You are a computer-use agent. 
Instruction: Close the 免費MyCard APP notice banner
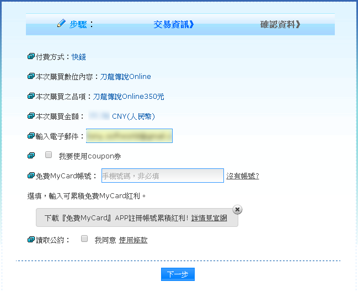coord(237,210)
